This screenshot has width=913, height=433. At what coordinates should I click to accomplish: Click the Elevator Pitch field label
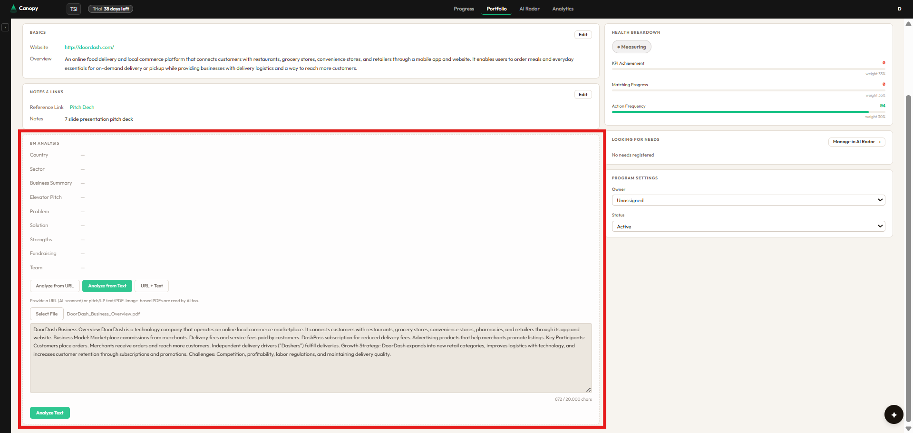click(x=46, y=197)
